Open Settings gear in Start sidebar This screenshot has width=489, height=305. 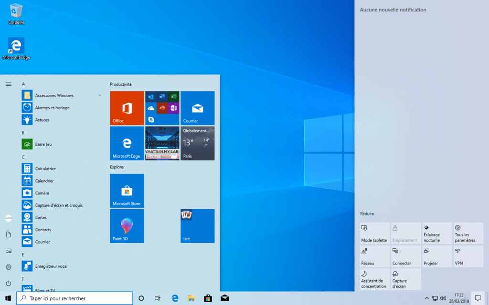9,267
